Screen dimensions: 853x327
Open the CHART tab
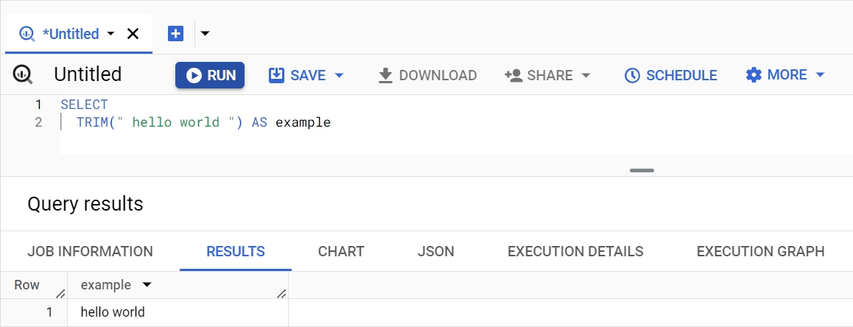coord(341,251)
